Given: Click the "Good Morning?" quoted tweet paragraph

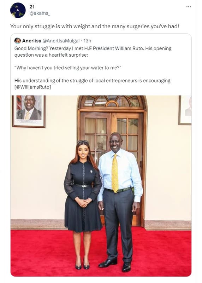Looking at the screenshot, I should click(93, 52).
